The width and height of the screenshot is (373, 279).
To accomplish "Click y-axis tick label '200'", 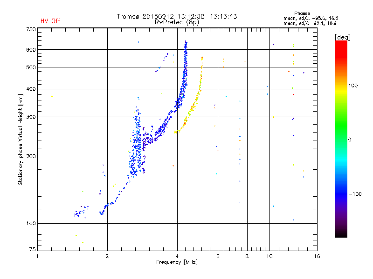I will pos(31,156).
